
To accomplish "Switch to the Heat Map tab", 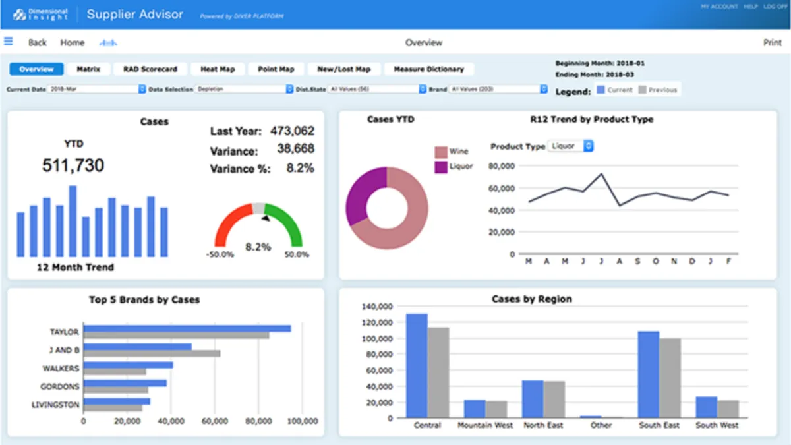I will tap(218, 69).
